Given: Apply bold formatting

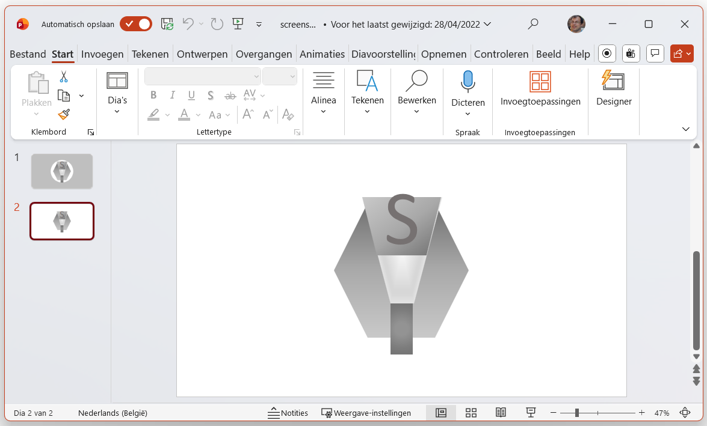Looking at the screenshot, I should [153, 95].
